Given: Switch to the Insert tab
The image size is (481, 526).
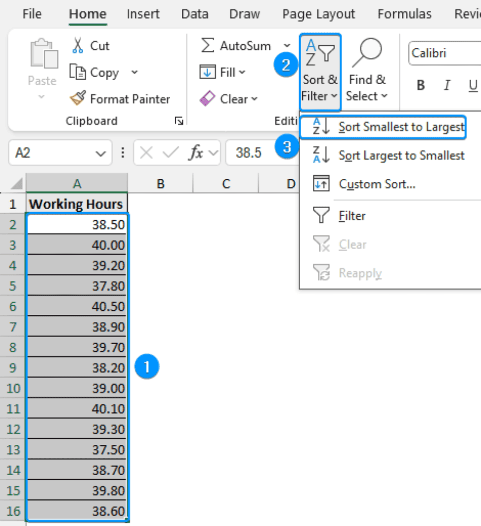Looking at the screenshot, I should (x=143, y=14).
